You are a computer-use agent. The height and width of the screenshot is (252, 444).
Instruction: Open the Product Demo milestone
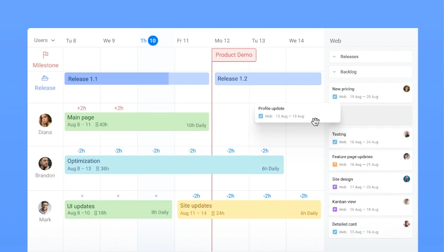[x=234, y=55]
